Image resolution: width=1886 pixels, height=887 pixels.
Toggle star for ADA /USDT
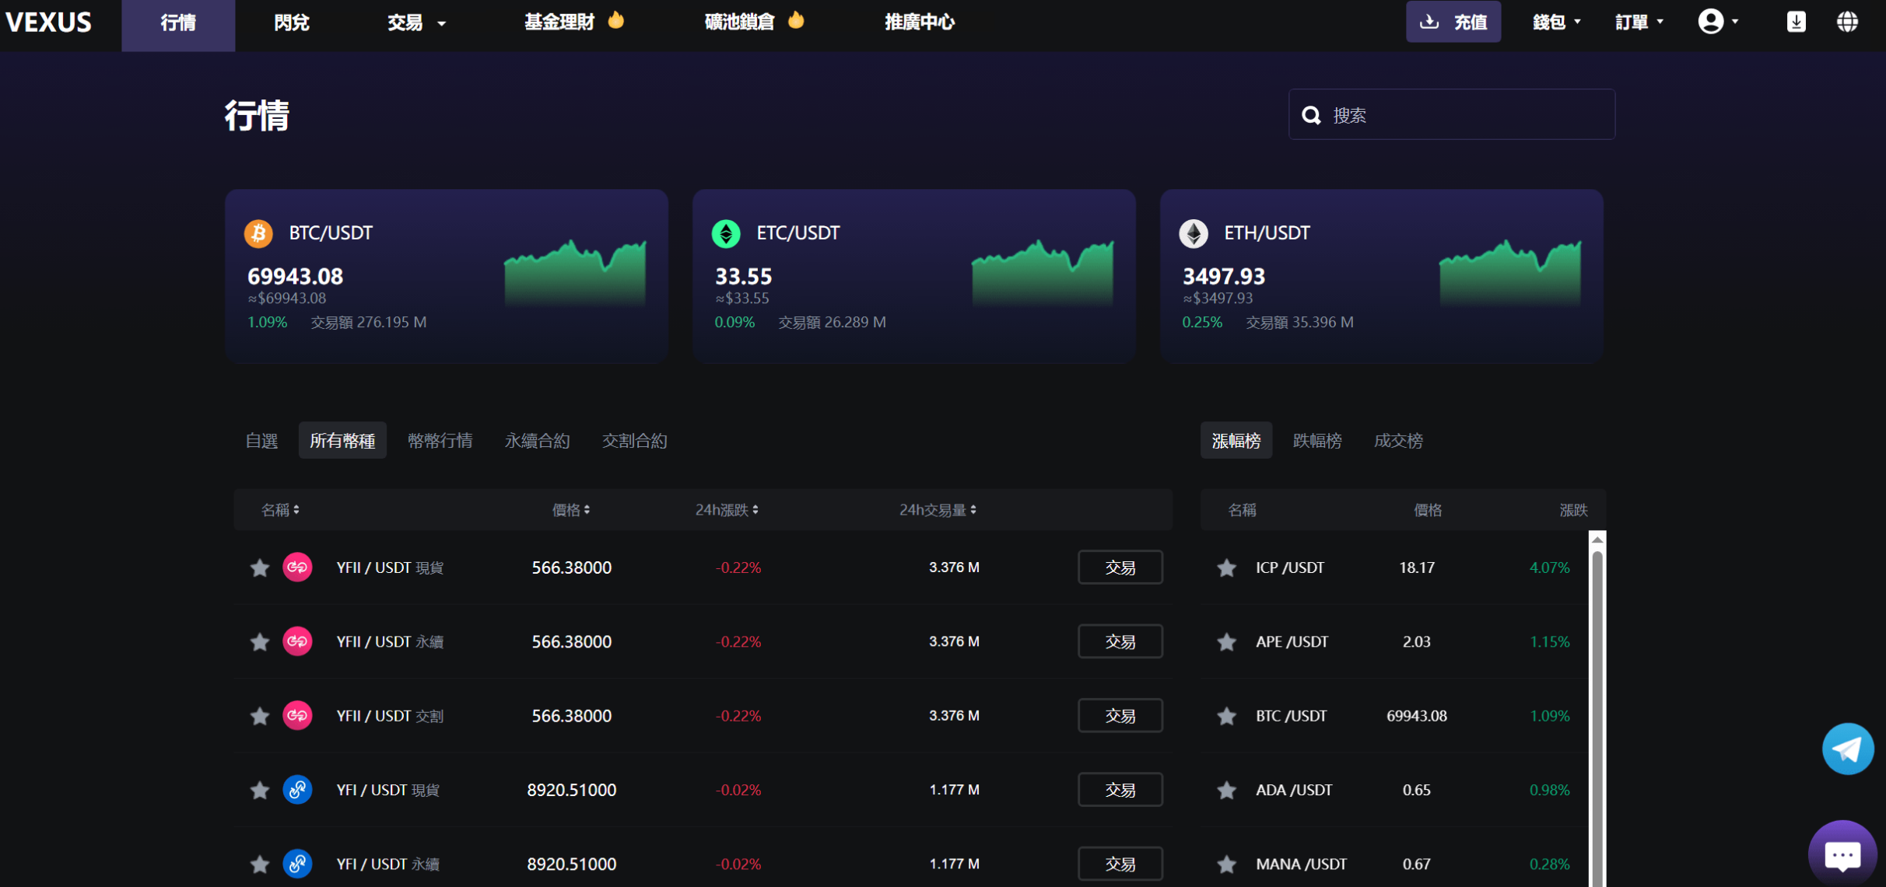1227,790
